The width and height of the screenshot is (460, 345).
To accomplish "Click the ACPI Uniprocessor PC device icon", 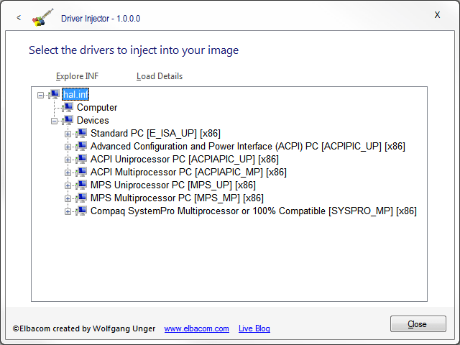I will pos(81,159).
